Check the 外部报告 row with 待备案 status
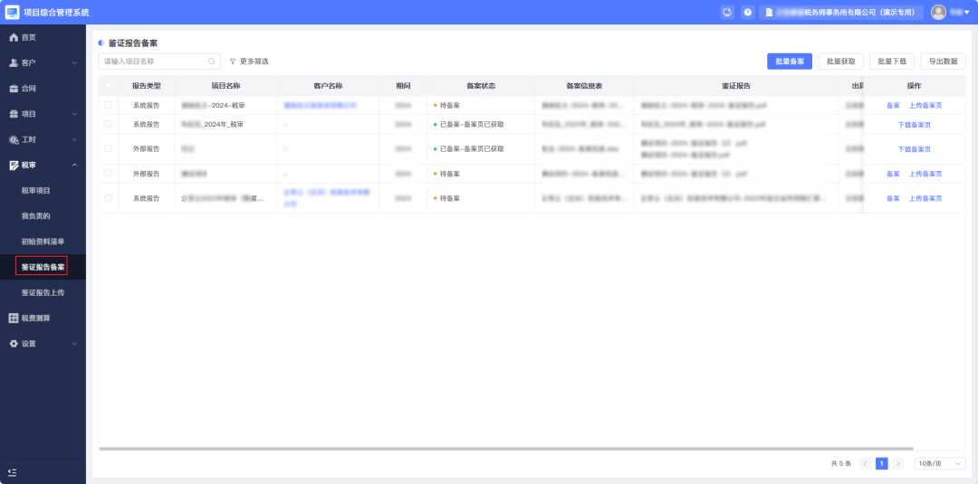This screenshot has width=978, height=484. (108, 173)
